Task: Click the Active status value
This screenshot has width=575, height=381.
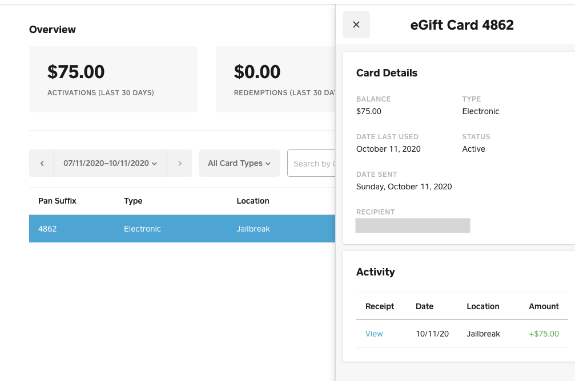Action: 473,149
